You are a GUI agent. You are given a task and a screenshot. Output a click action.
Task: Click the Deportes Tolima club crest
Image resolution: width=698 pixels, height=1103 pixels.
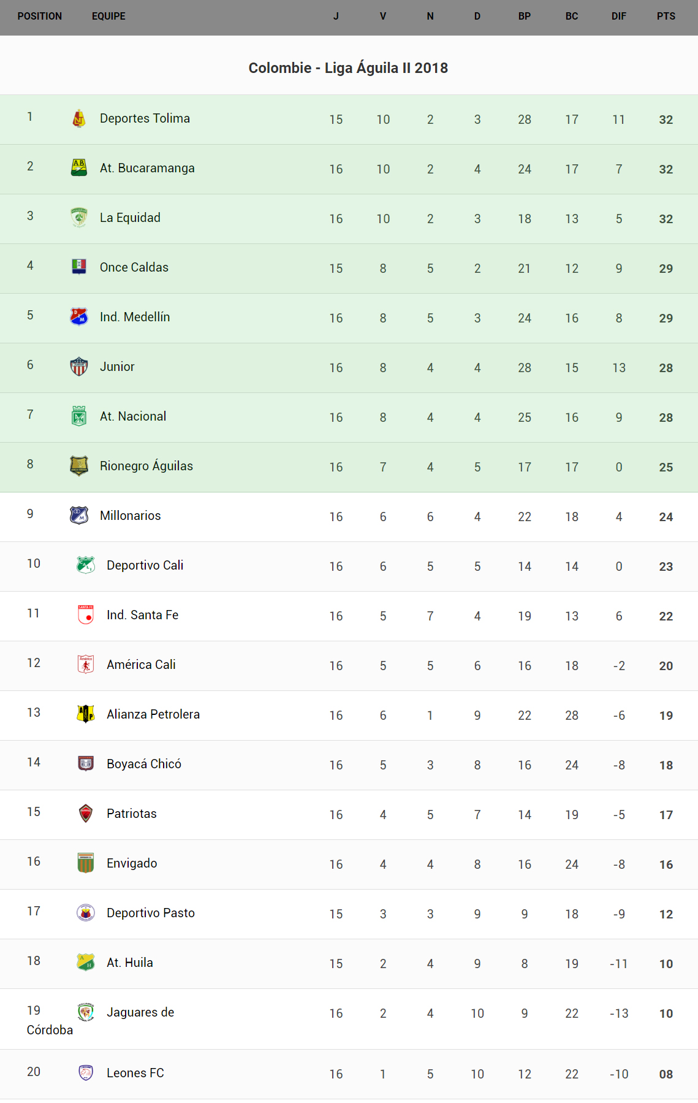click(78, 118)
